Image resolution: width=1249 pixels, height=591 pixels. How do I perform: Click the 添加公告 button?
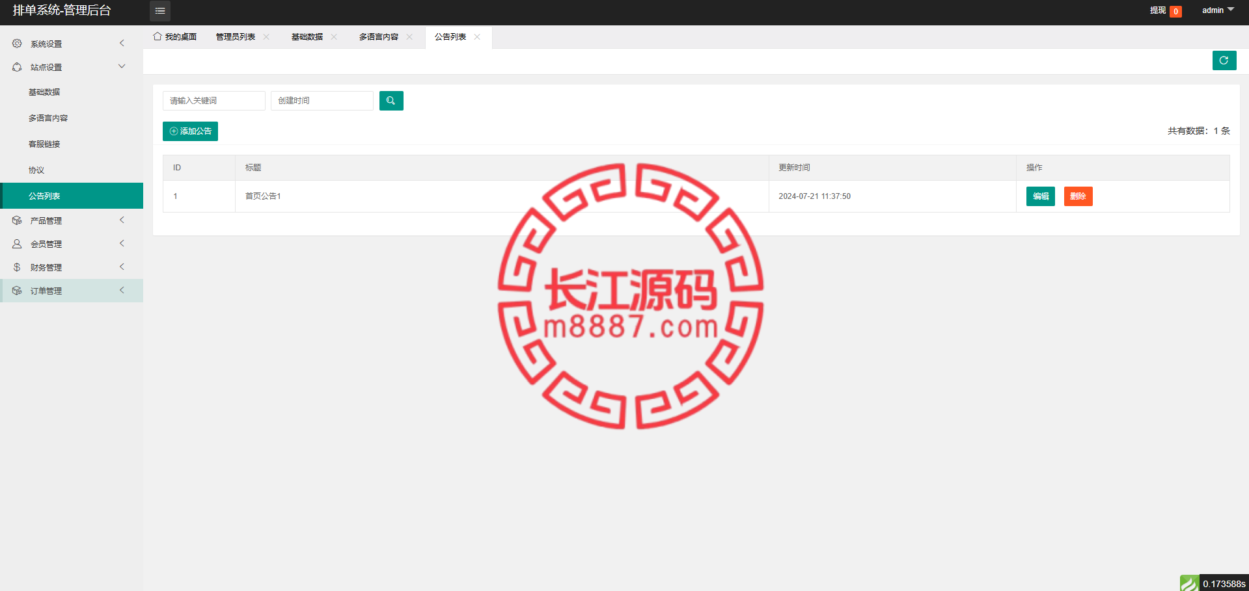tap(190, 131)
